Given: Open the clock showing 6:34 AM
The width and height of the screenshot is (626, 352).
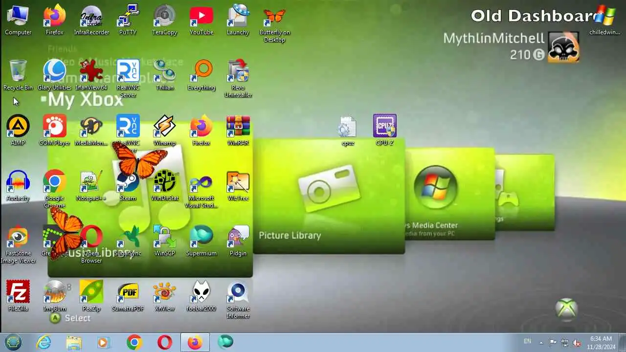Looking at the screenshot, I should click(601, 342).
